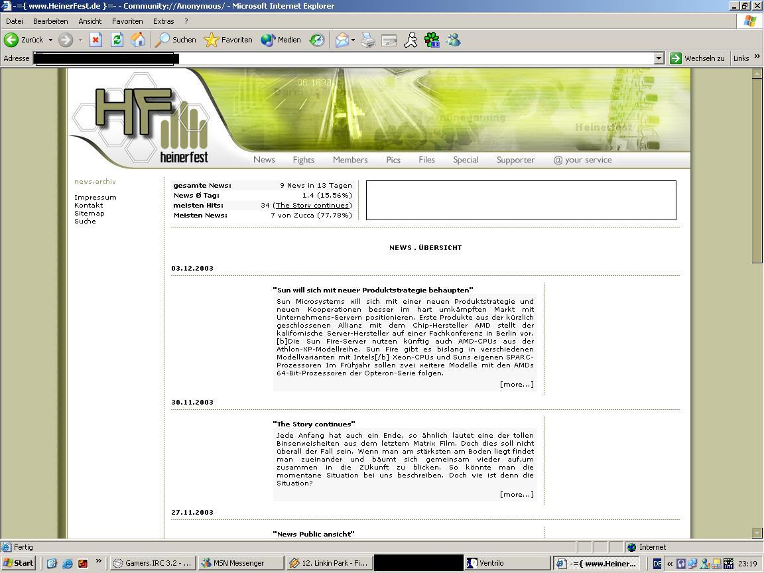This screenshot has height=573, width=764.
Task: Click the Mail envelope toolbar icon
Action: [342, 40]
